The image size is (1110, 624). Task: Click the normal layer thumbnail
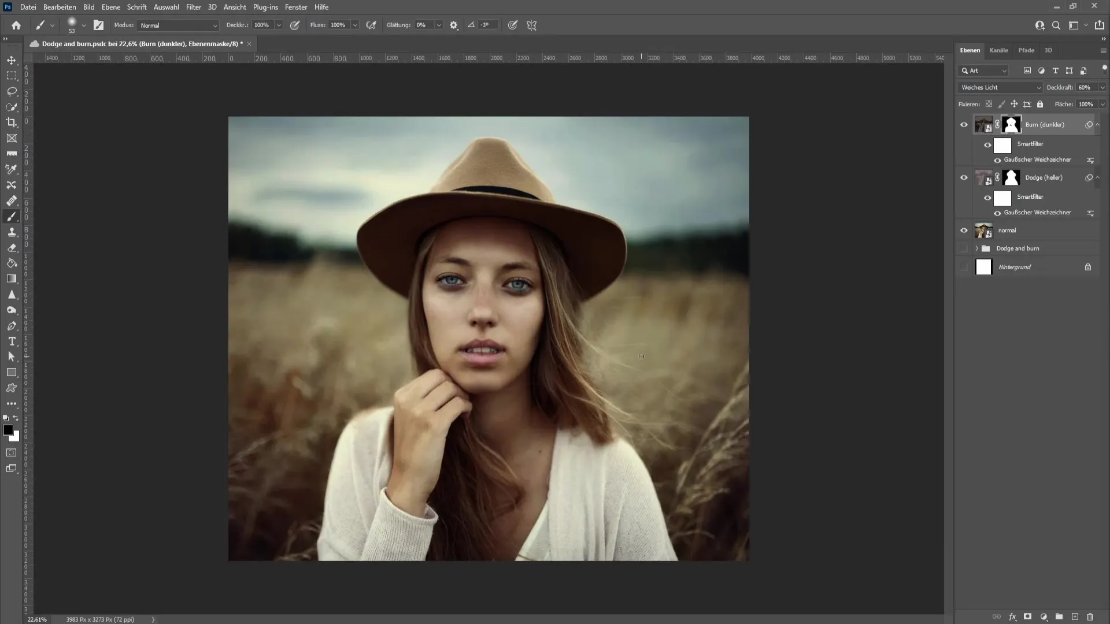point(983,230)
